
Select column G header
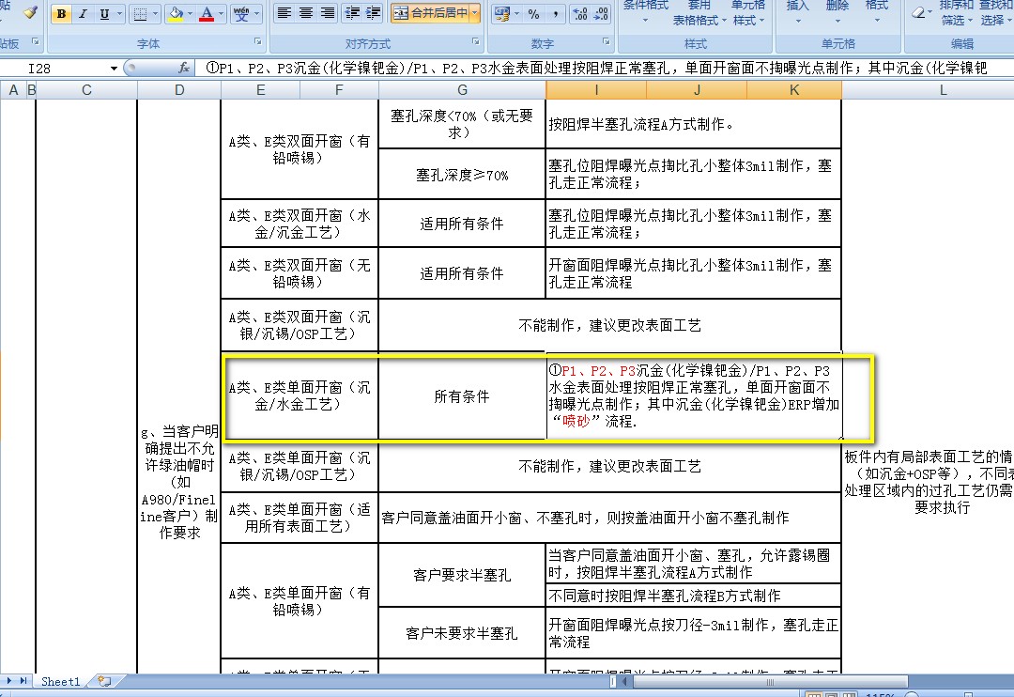(462, 90)
